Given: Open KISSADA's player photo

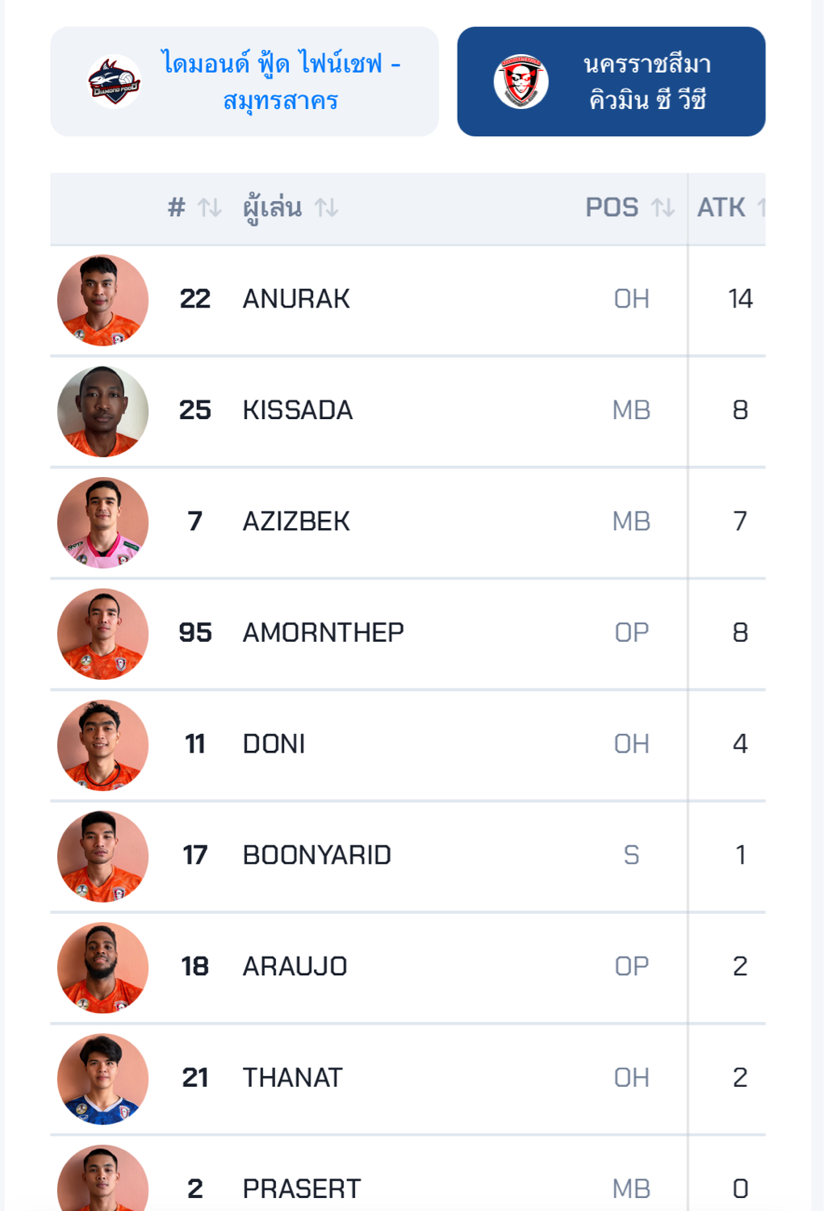Looking at the screenshot, I should point(102,412).
